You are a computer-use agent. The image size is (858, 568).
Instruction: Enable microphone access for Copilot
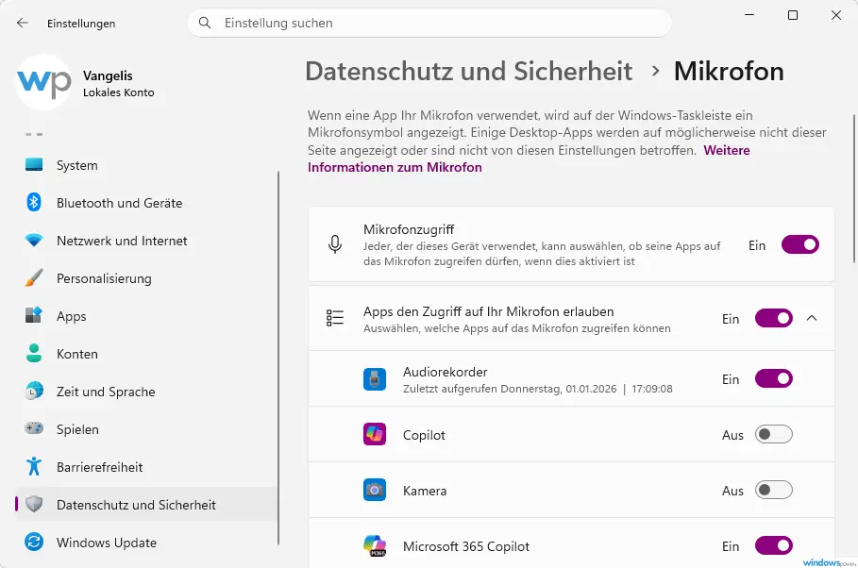(774, 434)
